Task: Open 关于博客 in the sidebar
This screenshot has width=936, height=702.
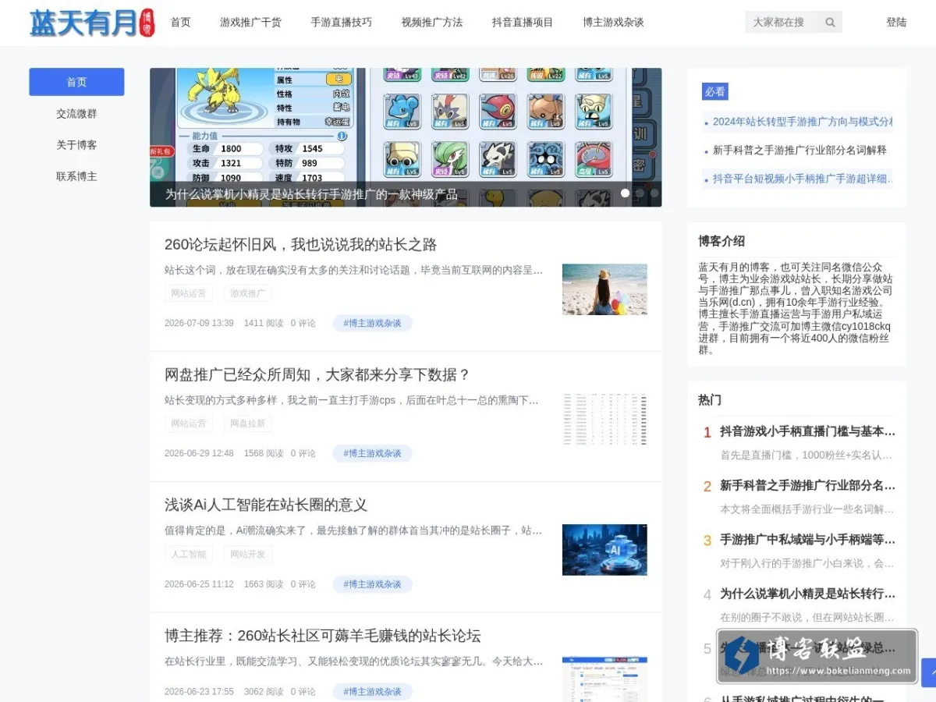Action: click(x=76, y=144)
